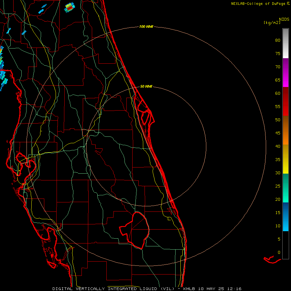Click the 5 value on the VIL scale
291x291 pixels.
pos(279,239)
